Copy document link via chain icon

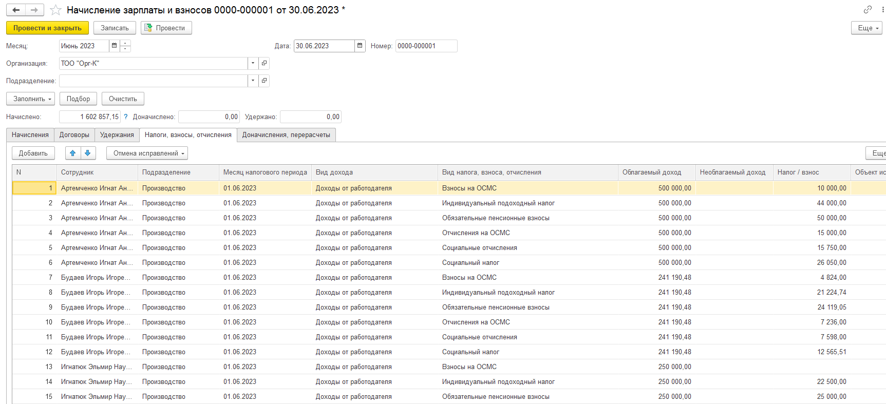point(868,10)
